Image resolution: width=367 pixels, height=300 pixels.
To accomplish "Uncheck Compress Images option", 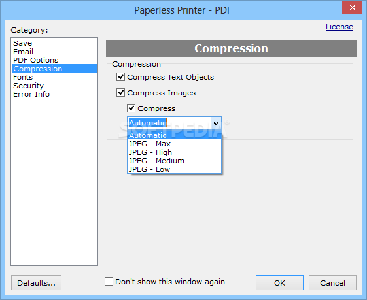I will (120, 93).
